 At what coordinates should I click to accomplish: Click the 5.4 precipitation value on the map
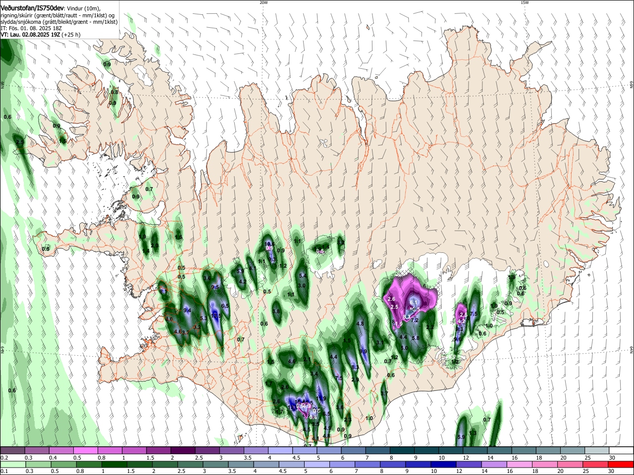pyautogui.click(x=303, y=276)
